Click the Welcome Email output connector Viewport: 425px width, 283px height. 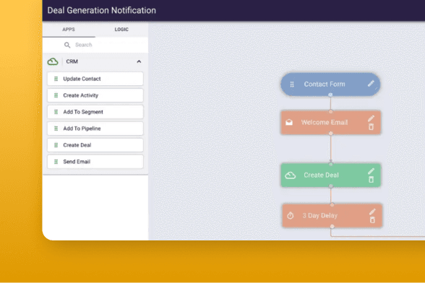pos(331,134)
